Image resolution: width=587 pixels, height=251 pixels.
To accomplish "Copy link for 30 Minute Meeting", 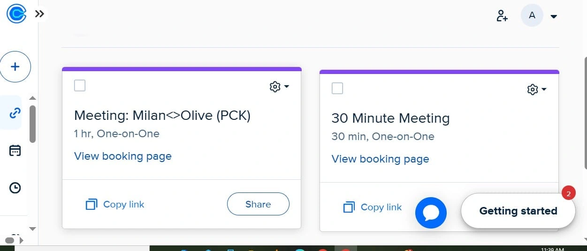I will [373, 207].
